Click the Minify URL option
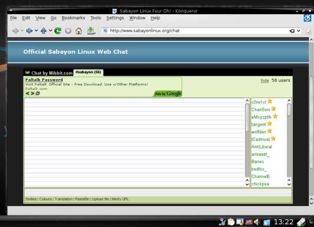Viewport: 314px width, 227px height. pos(120,199)
